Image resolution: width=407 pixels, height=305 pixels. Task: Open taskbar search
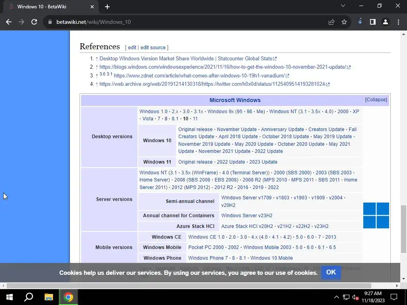pos(29,297)
